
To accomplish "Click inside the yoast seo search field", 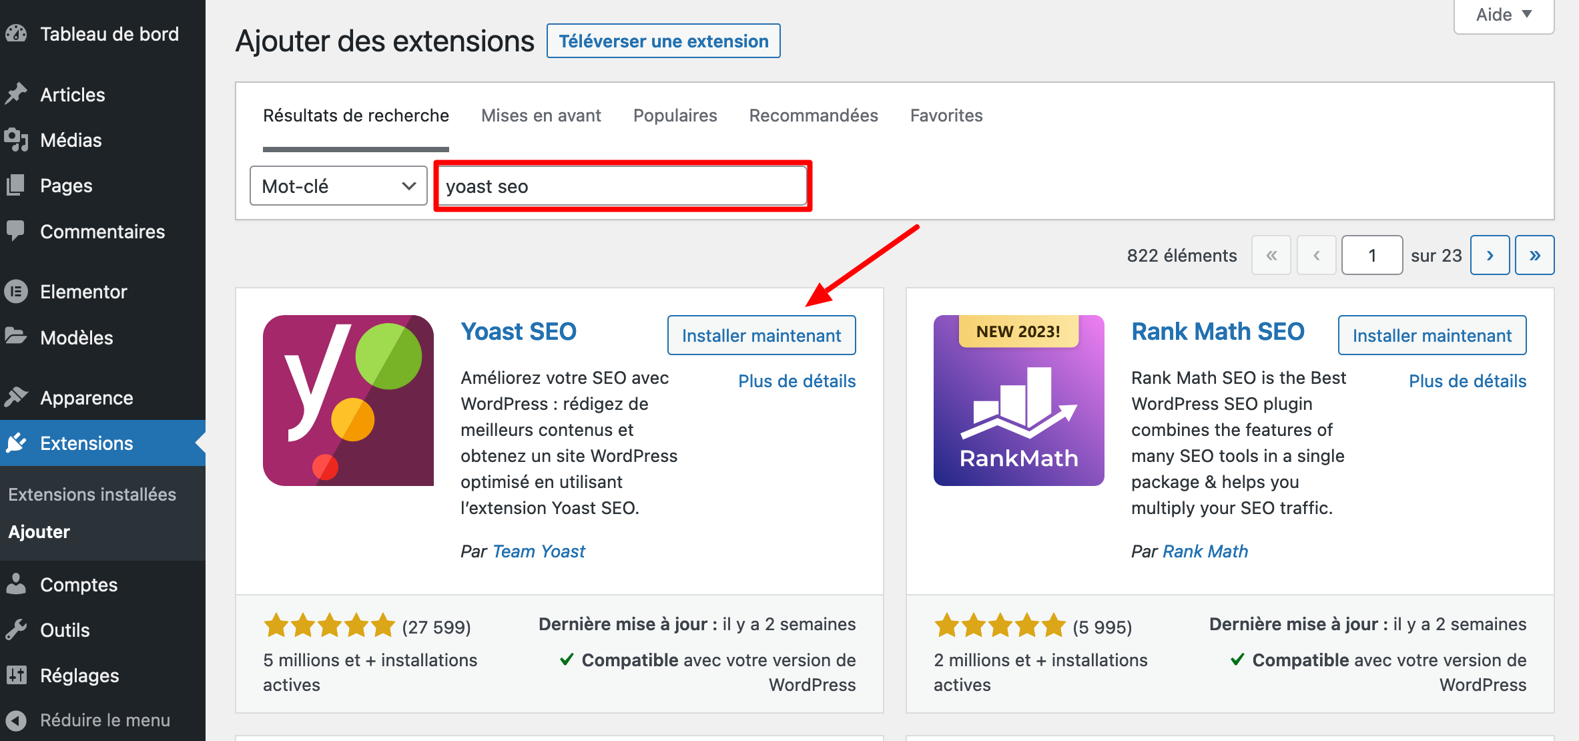I will pos(622,186).
